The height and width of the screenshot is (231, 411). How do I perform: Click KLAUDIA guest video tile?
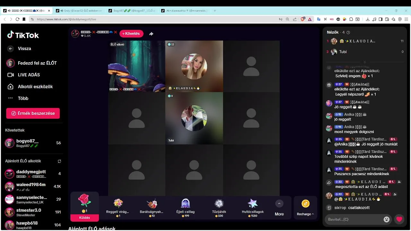pyautogui.click(x=194, y=66)
